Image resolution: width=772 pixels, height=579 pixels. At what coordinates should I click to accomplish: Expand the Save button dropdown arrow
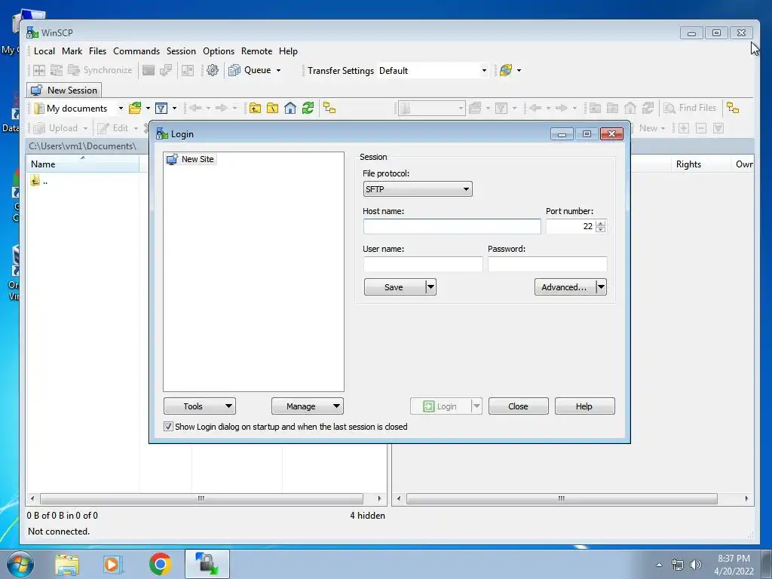[430, 287]
